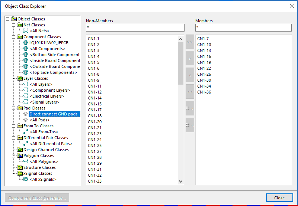Image resolution: width=298 pixels, height=206 pixels.
Task: Click the LQ101K1LW02_IFPCB component chip icon
Action: tap(26, 43)
